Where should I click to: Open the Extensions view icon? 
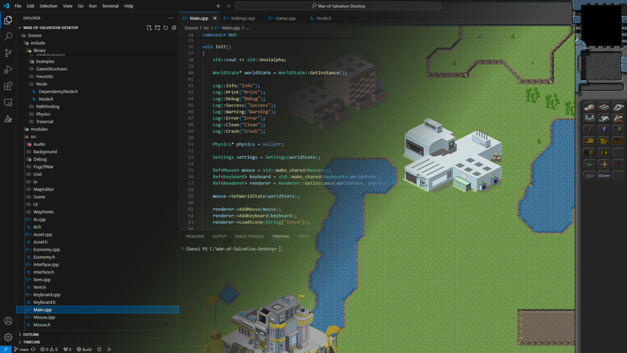(x=8, y=86)
